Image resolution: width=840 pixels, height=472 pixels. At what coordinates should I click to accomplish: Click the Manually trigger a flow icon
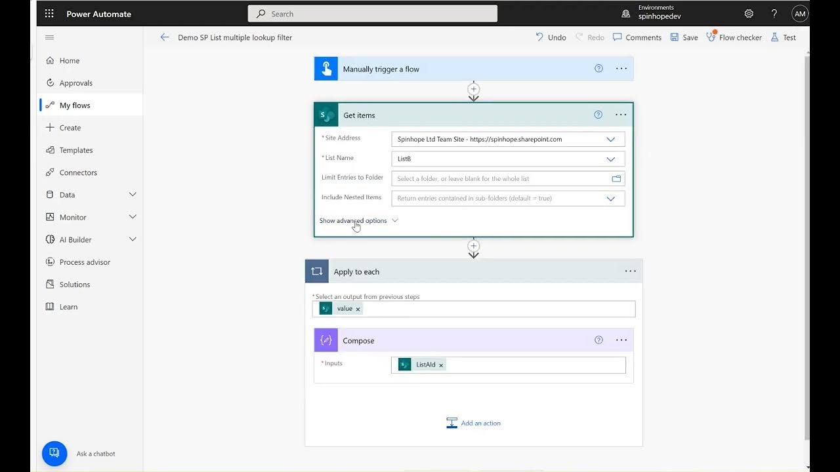coord(326,69)
